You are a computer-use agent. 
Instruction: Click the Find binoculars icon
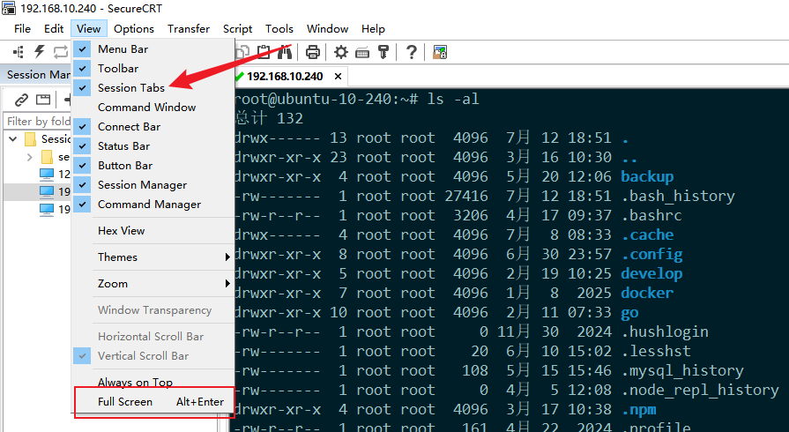284,52
